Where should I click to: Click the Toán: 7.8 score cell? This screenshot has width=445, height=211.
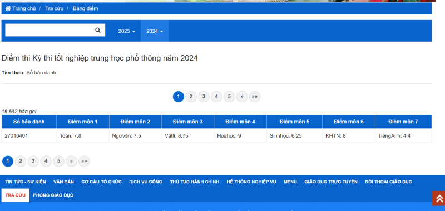(x=82, y=135)
